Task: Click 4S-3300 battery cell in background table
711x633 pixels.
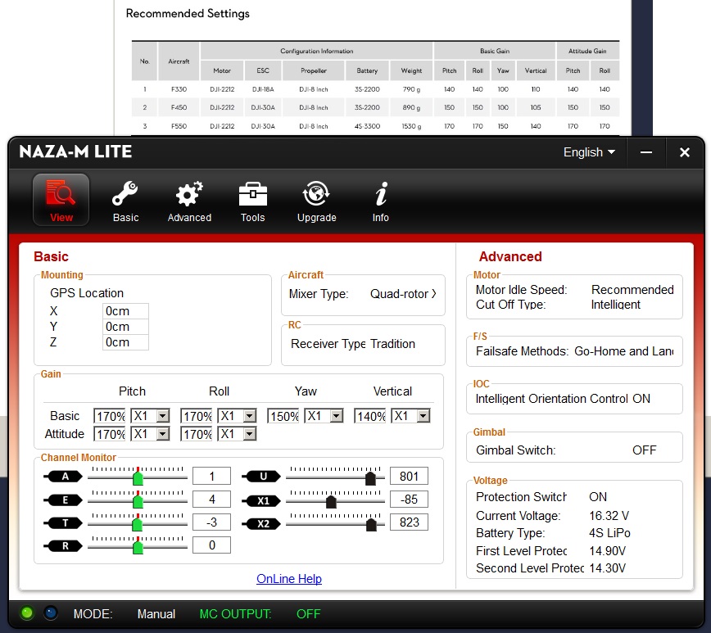Action: pyautogui.click(x=367, y=126)
